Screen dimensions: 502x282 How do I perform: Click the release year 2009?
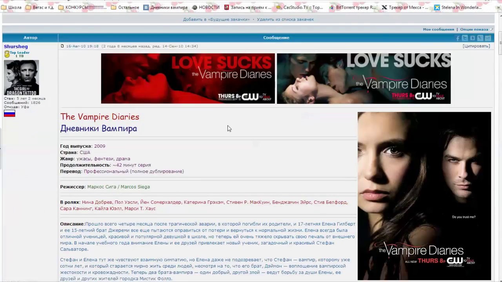coord(100,146)
